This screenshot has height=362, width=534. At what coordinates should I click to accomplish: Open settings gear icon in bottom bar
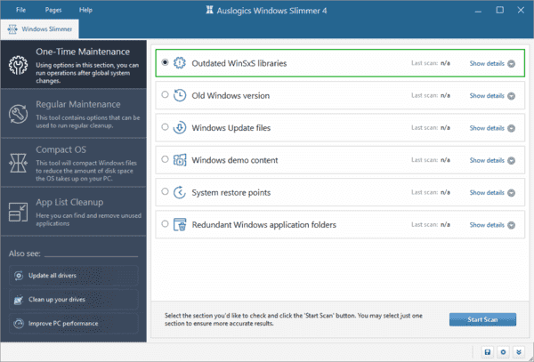[x=503, y=352]
